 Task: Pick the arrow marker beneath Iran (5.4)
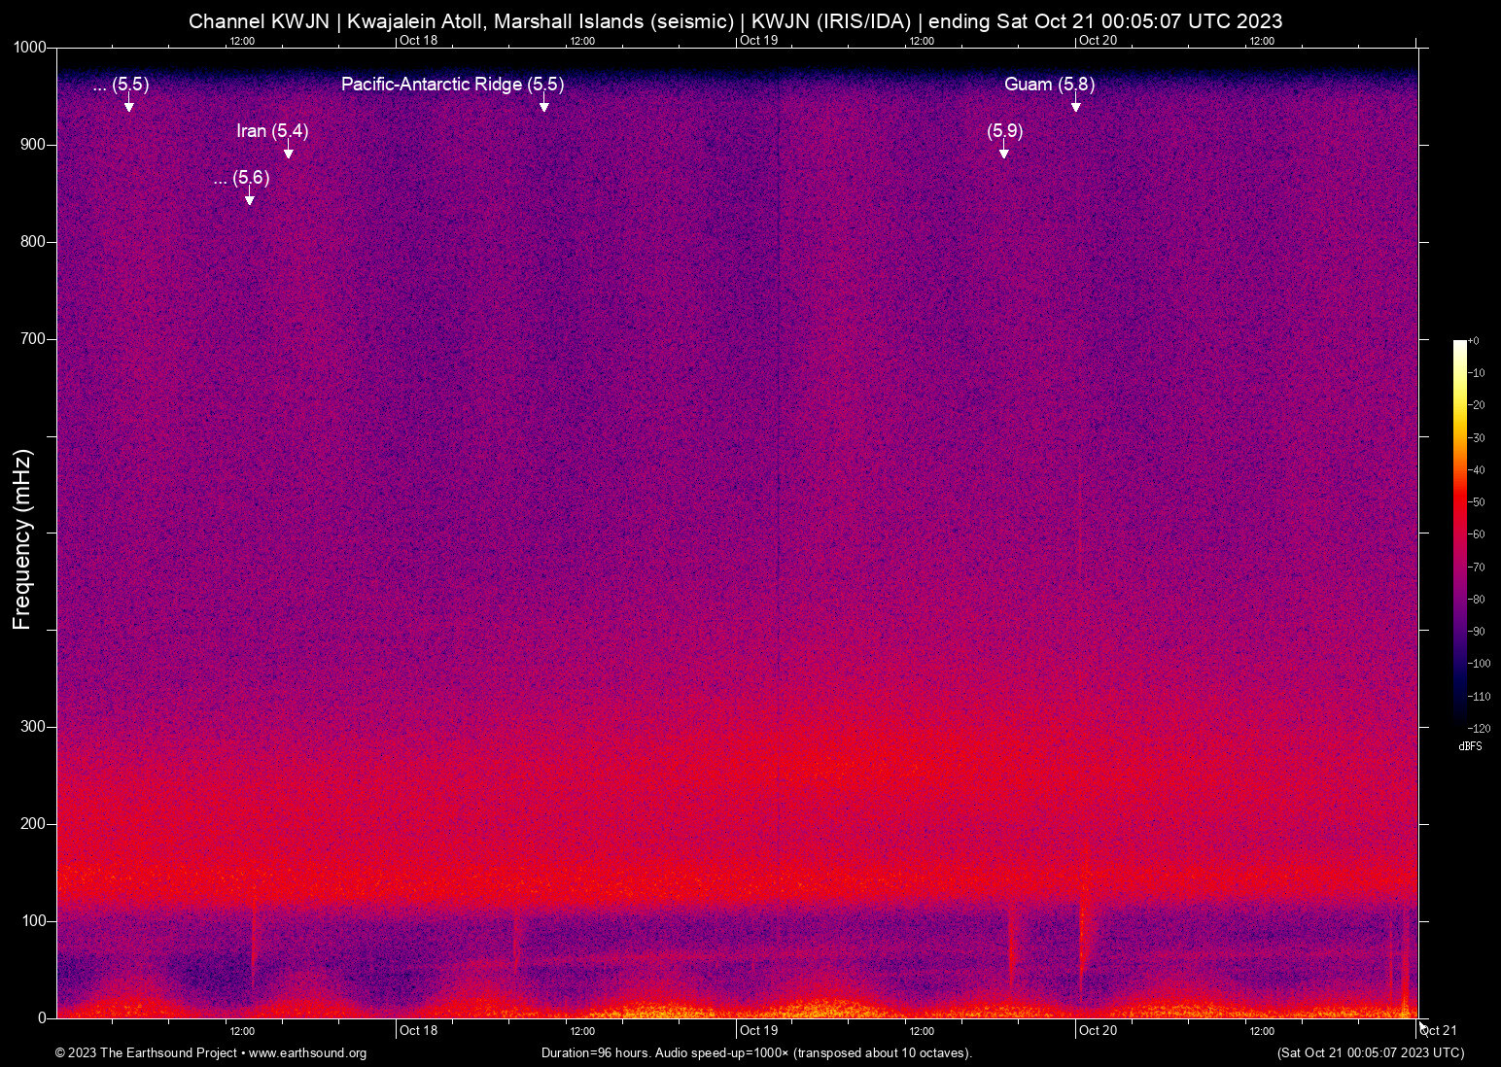coord(289,151)
